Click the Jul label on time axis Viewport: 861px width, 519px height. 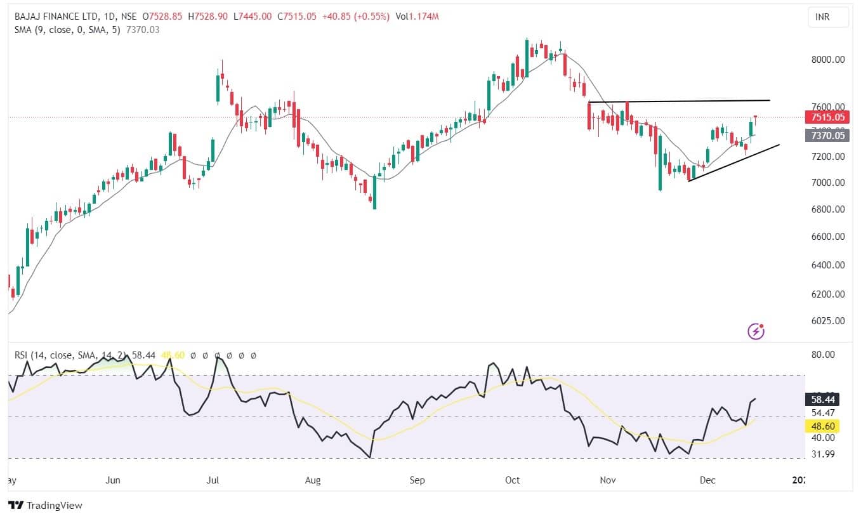pos(213,480)
